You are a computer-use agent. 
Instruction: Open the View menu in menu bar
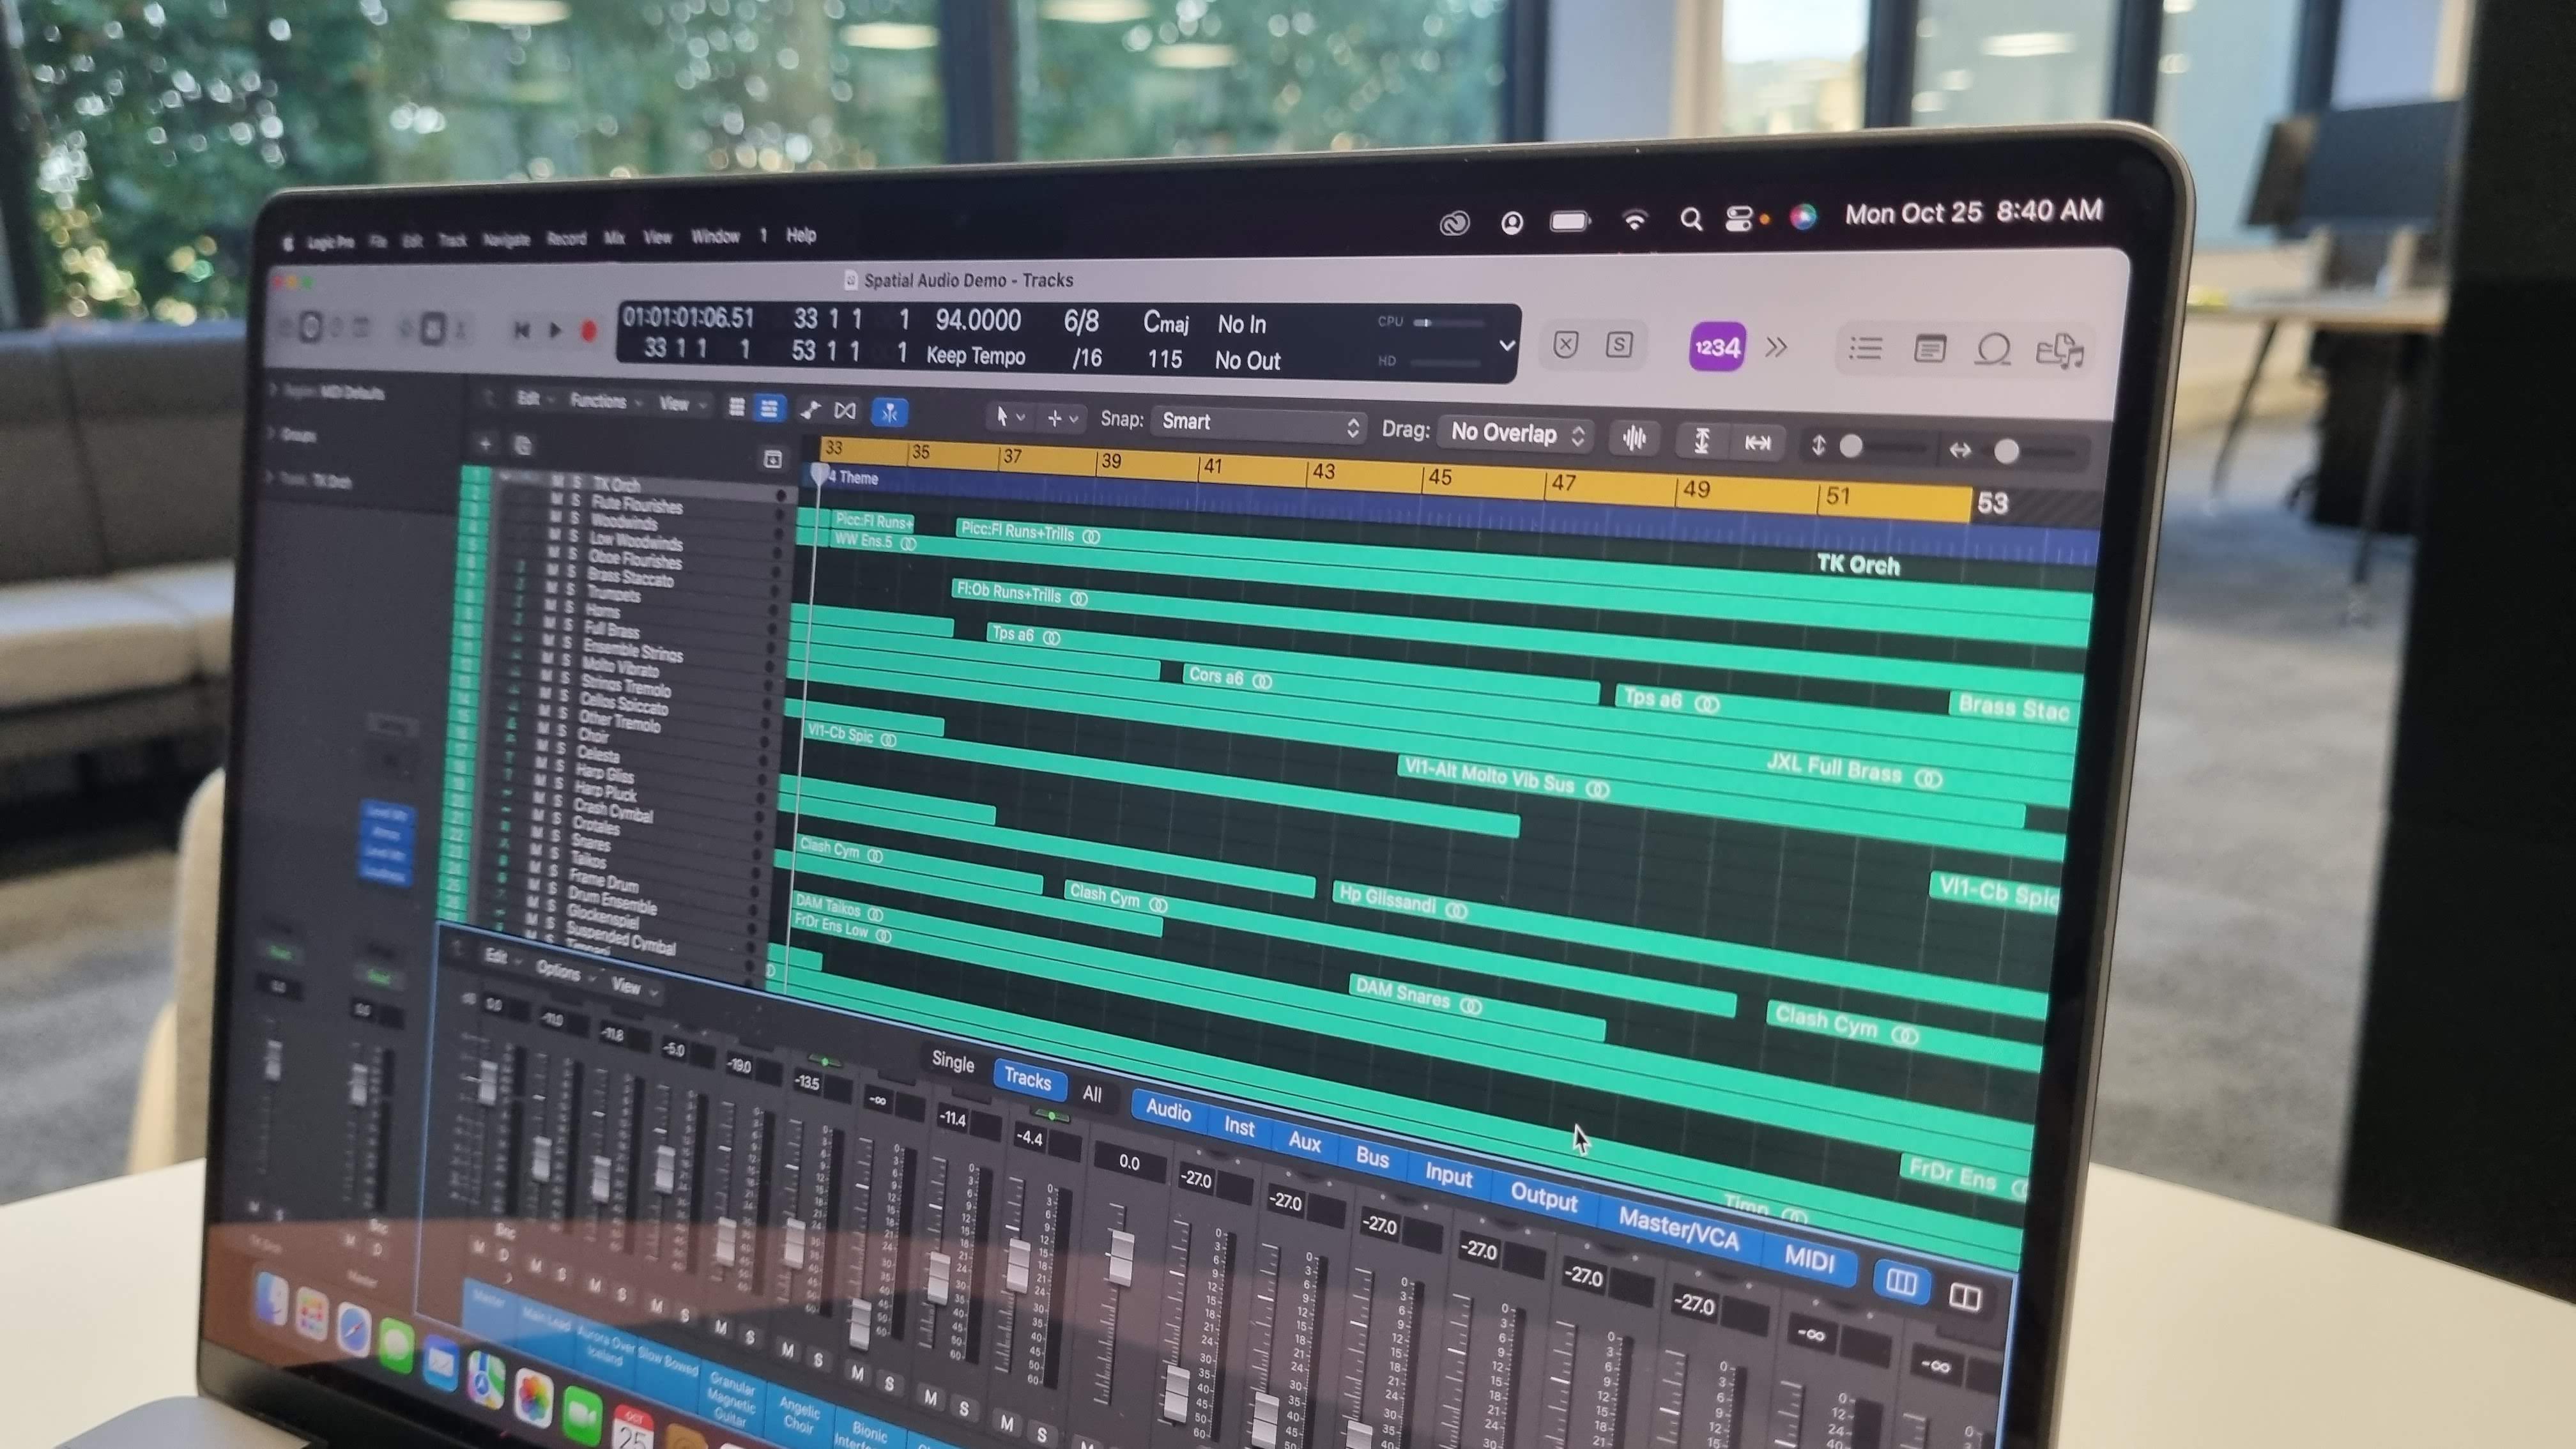point(657,237)
